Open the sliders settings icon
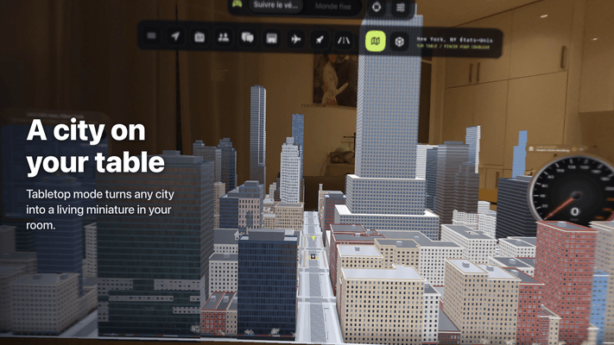Viewport: 614px width, 345px height. point(400,7)
